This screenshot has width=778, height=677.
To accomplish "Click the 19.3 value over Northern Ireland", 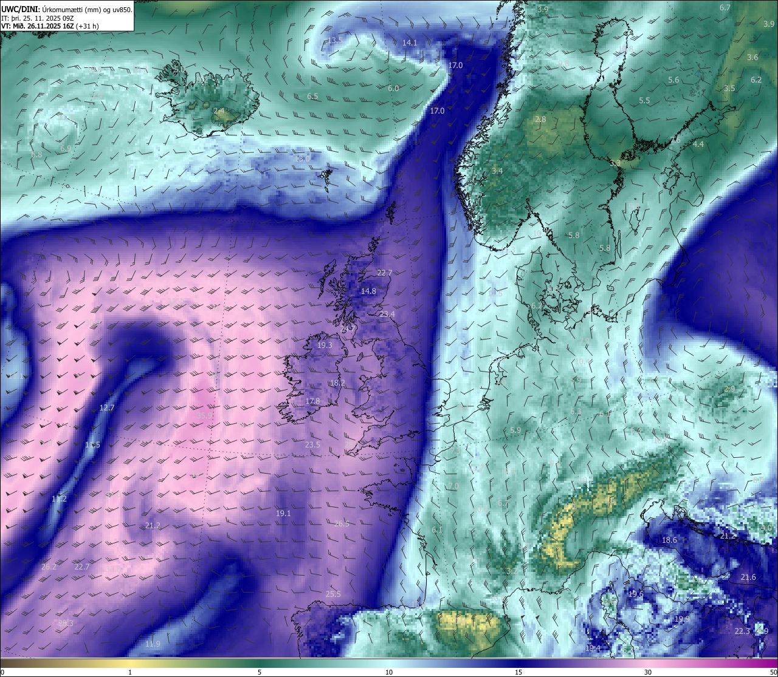I will (325, 345).
